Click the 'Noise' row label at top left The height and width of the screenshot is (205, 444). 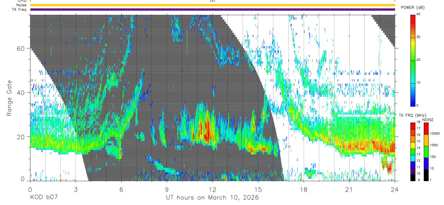tap(22, 5)
